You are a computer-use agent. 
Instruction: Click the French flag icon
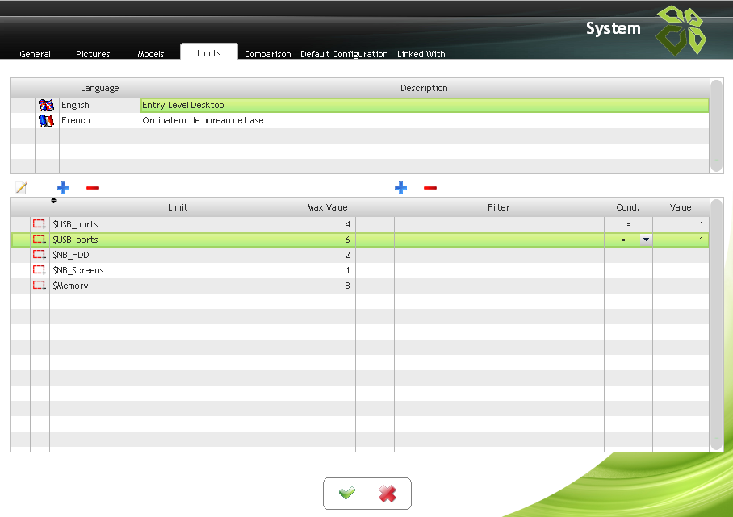click(x=47, y=120)
